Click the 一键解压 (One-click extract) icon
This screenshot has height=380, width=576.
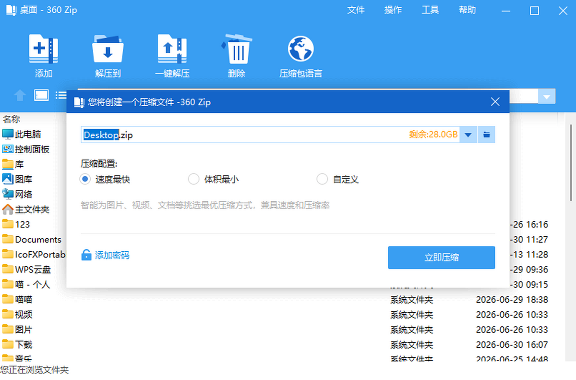click(x=172, y=49)
